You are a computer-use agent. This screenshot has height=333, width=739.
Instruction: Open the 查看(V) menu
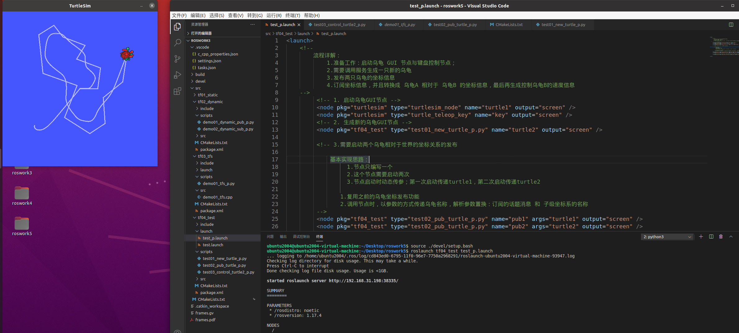pos(235,15)
